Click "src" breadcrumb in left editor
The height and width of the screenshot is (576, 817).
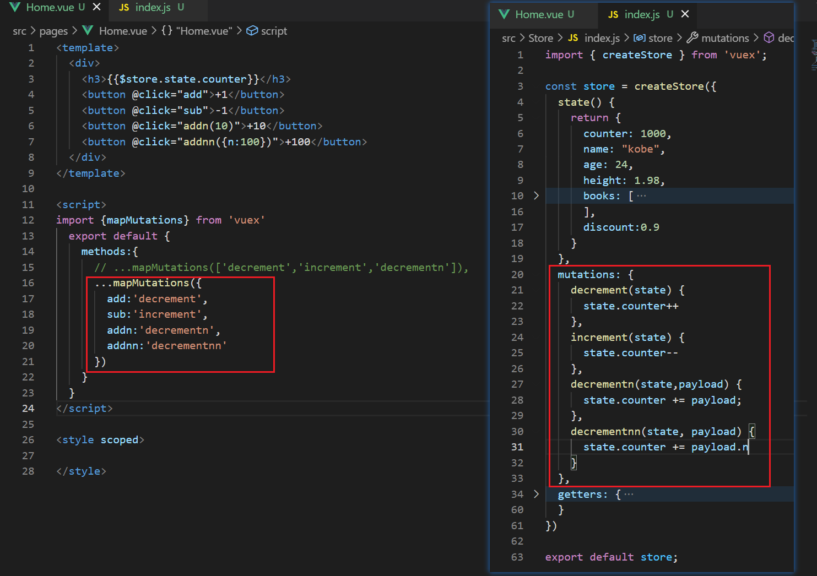[19, 31]
